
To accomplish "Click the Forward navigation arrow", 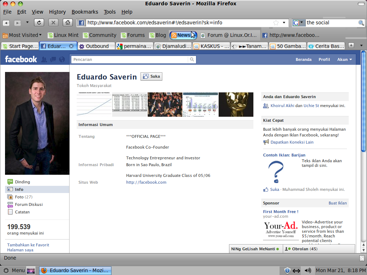I will 17,23.
